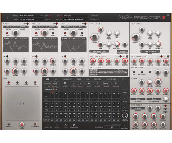Screen dimensions: 172x143
Task: Enable HP Filter ON switch
Action: click(x=134, y=72)
